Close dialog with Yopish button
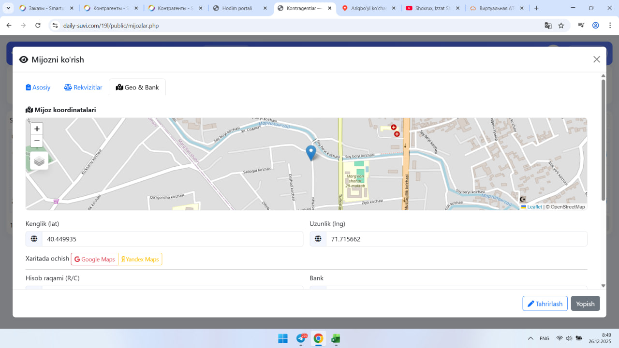This screenshot has width=619, height=348. tap(585, 304)
